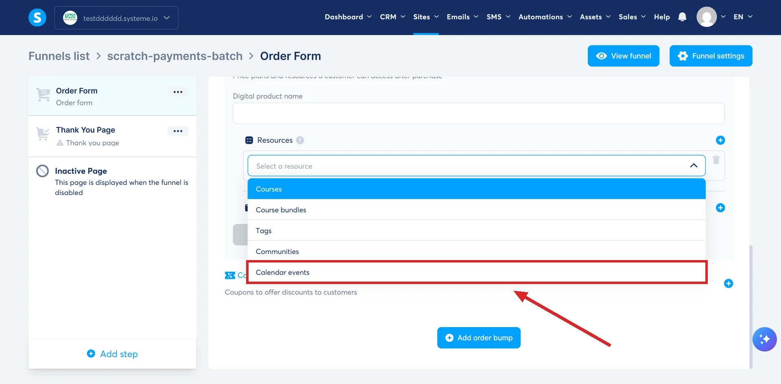Expand the CRM menu
Screen dimensions: 781x384
coord(393,17)
